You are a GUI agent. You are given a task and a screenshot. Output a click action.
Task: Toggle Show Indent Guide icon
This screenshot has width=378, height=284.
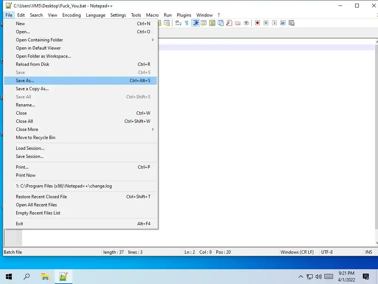(x=196, y=23)
